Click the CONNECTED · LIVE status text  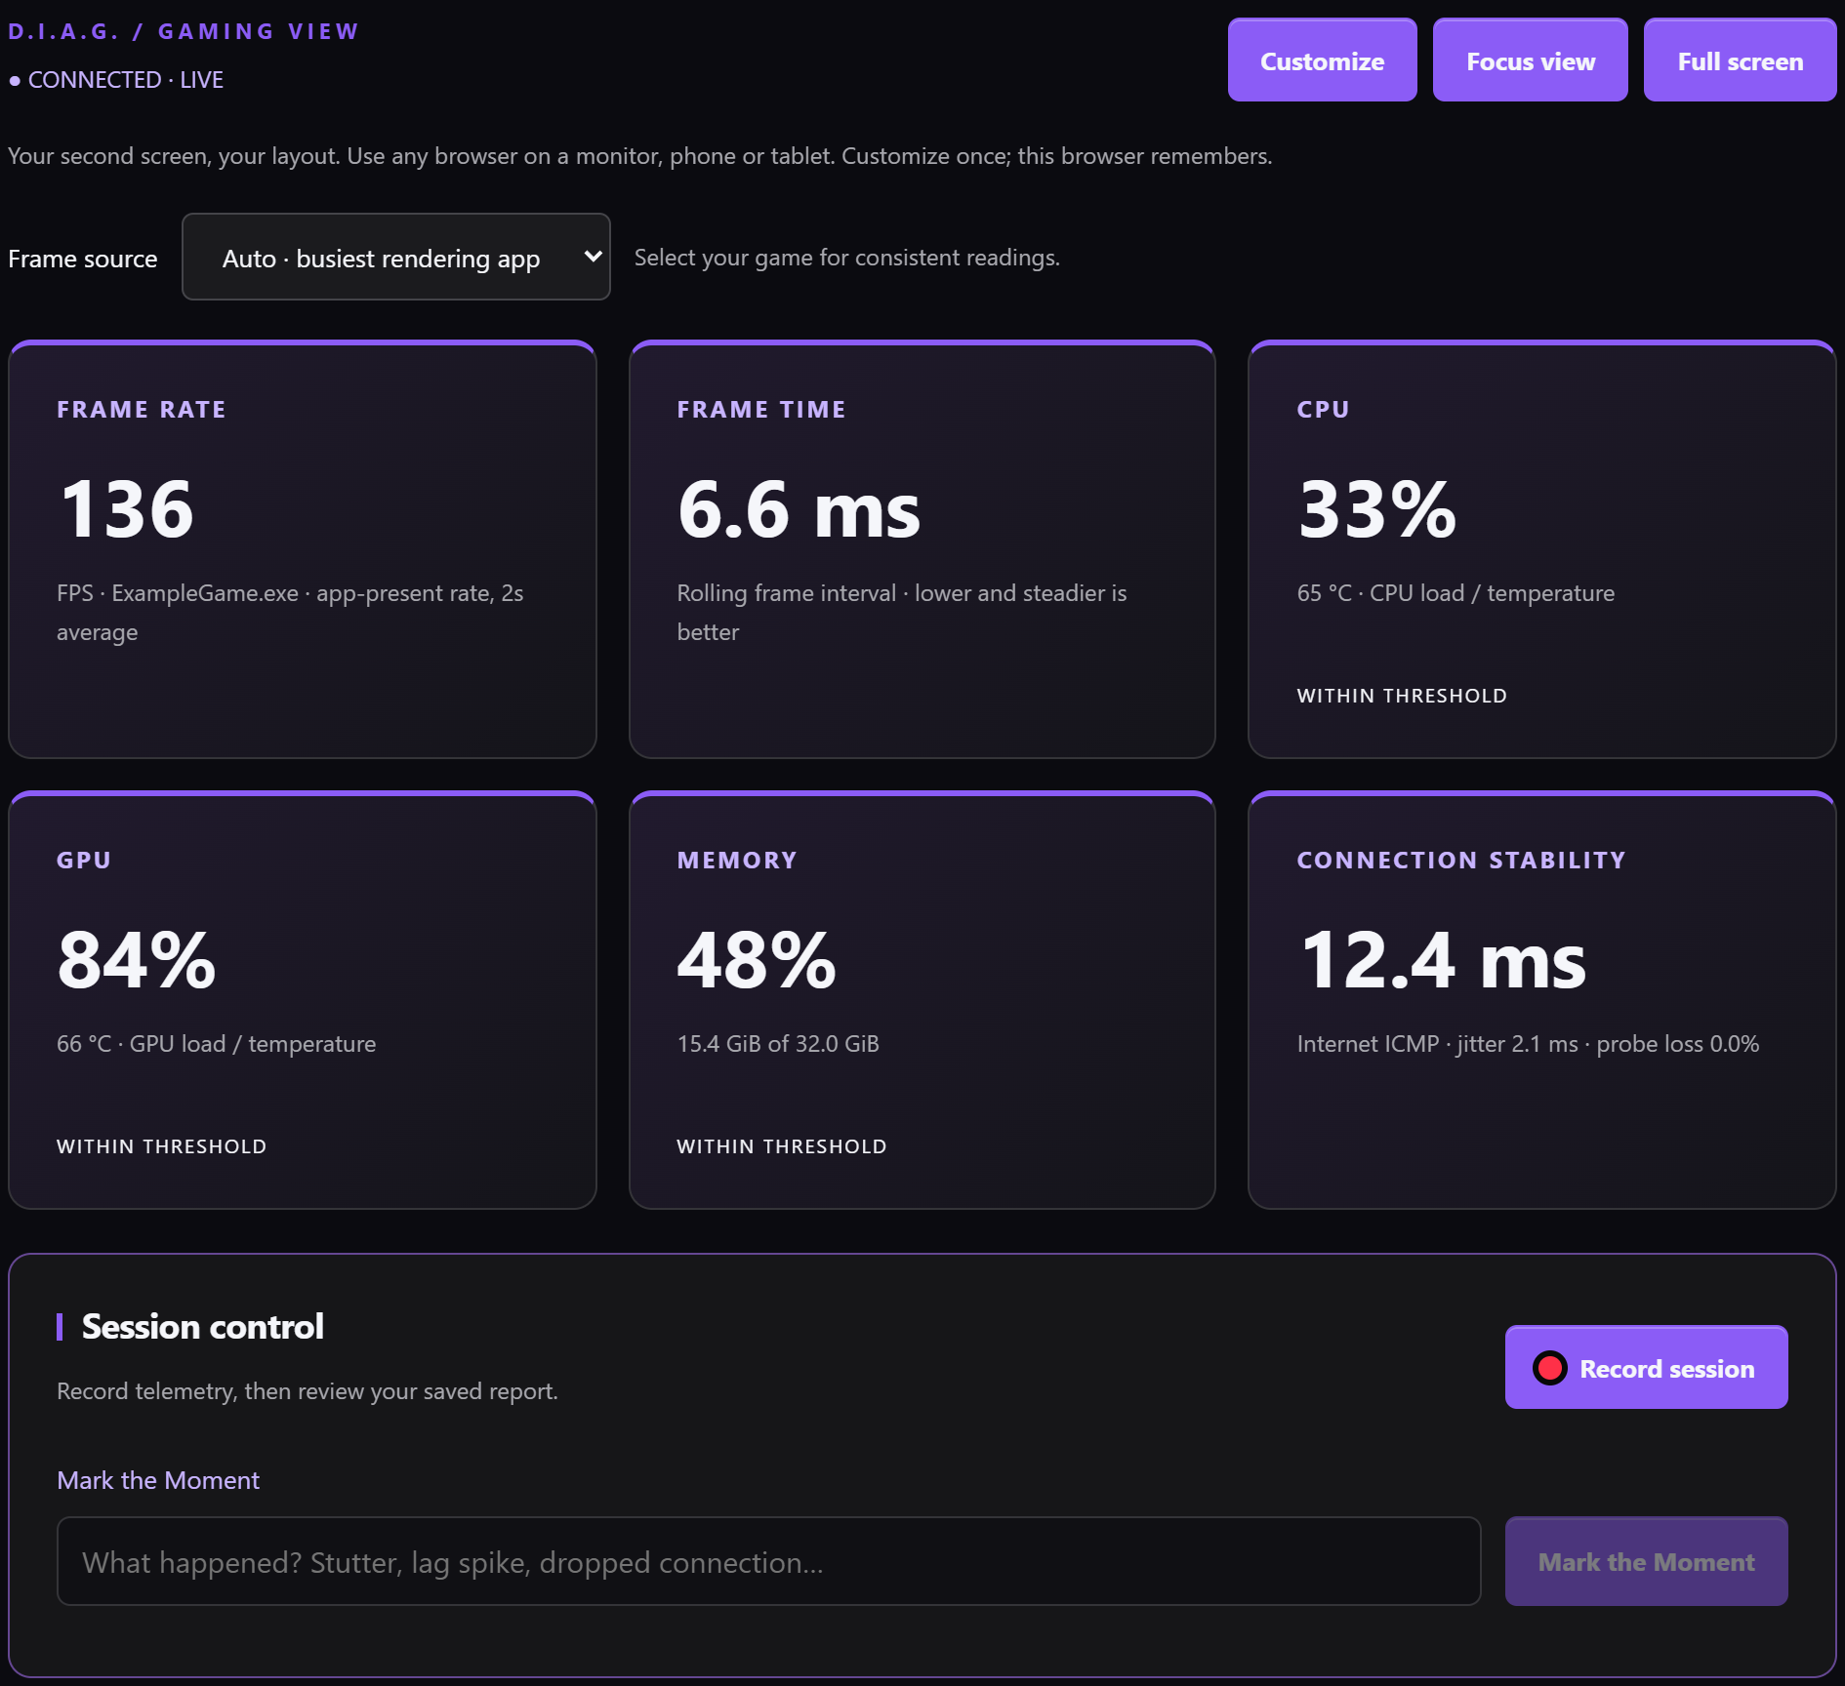126,80
